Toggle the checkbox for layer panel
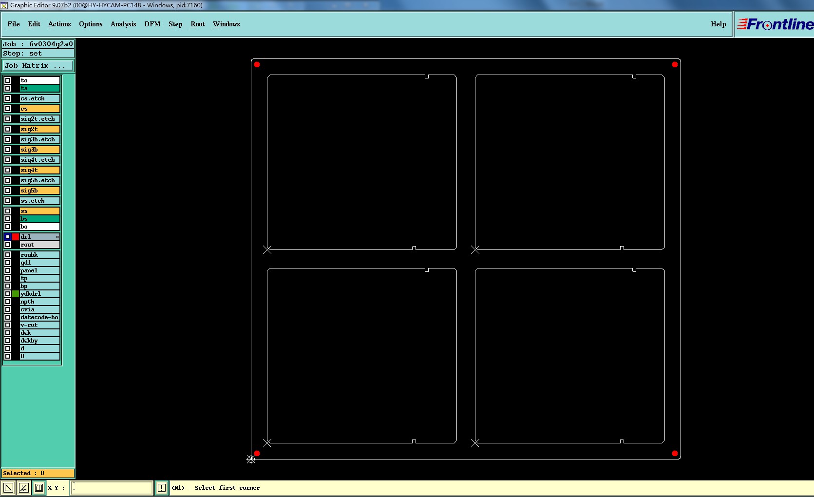This screenshot has height=497, width=814. coord(8,270)
